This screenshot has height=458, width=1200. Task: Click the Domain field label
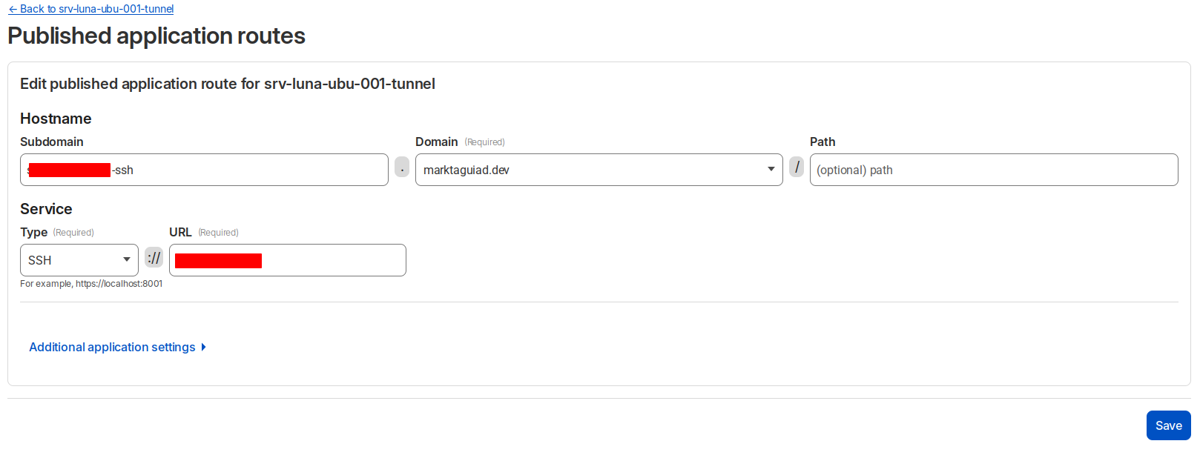pos(436,142)
